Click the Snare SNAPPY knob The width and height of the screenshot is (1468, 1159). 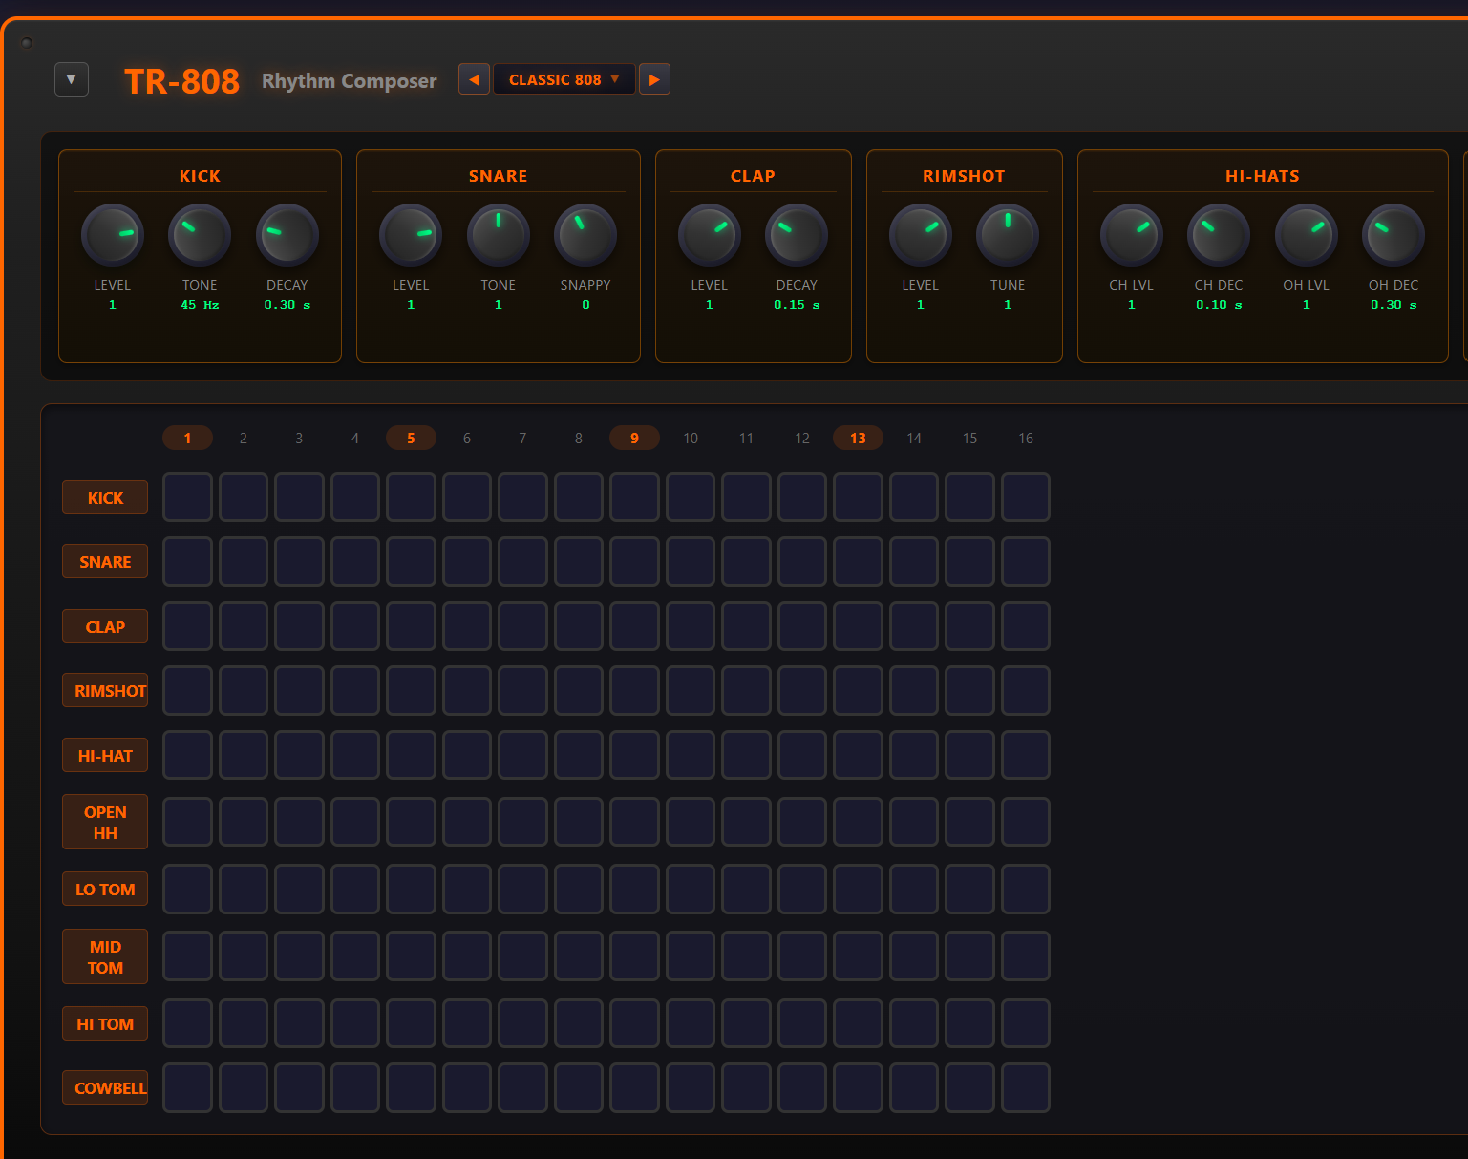tap(585, 235)
